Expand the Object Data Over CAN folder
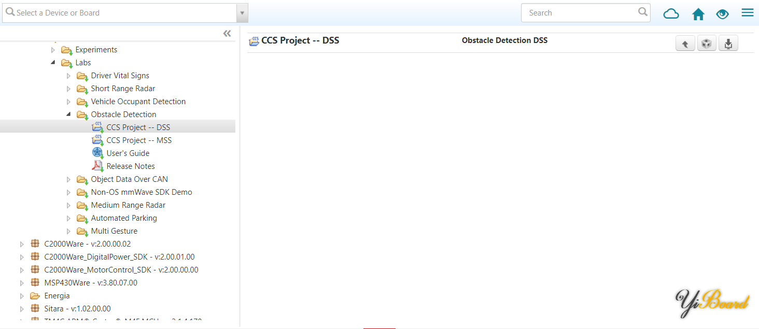Image resolution: width=759 pixels, height=329 pixels. (68, 179)
